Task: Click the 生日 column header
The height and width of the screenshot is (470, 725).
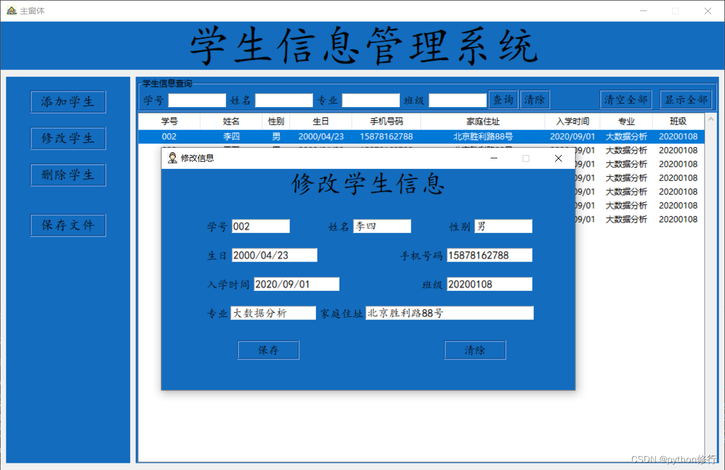Action: (x=321, y=121)
